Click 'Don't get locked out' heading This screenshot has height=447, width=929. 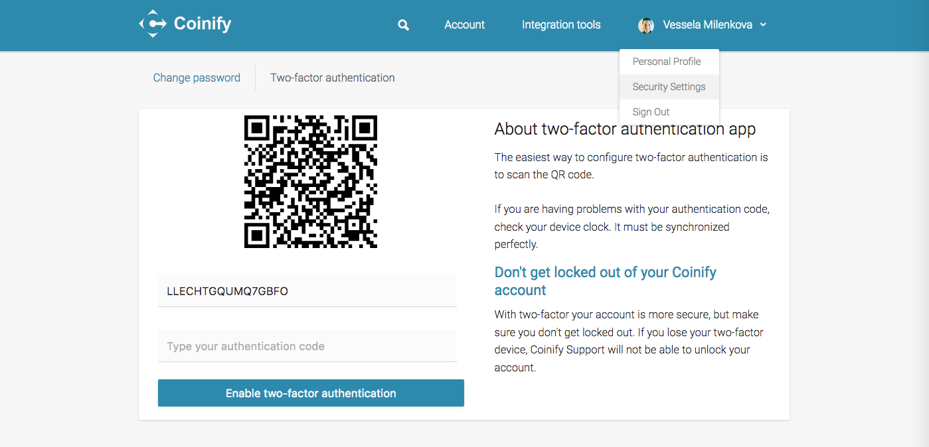[606, 281]
